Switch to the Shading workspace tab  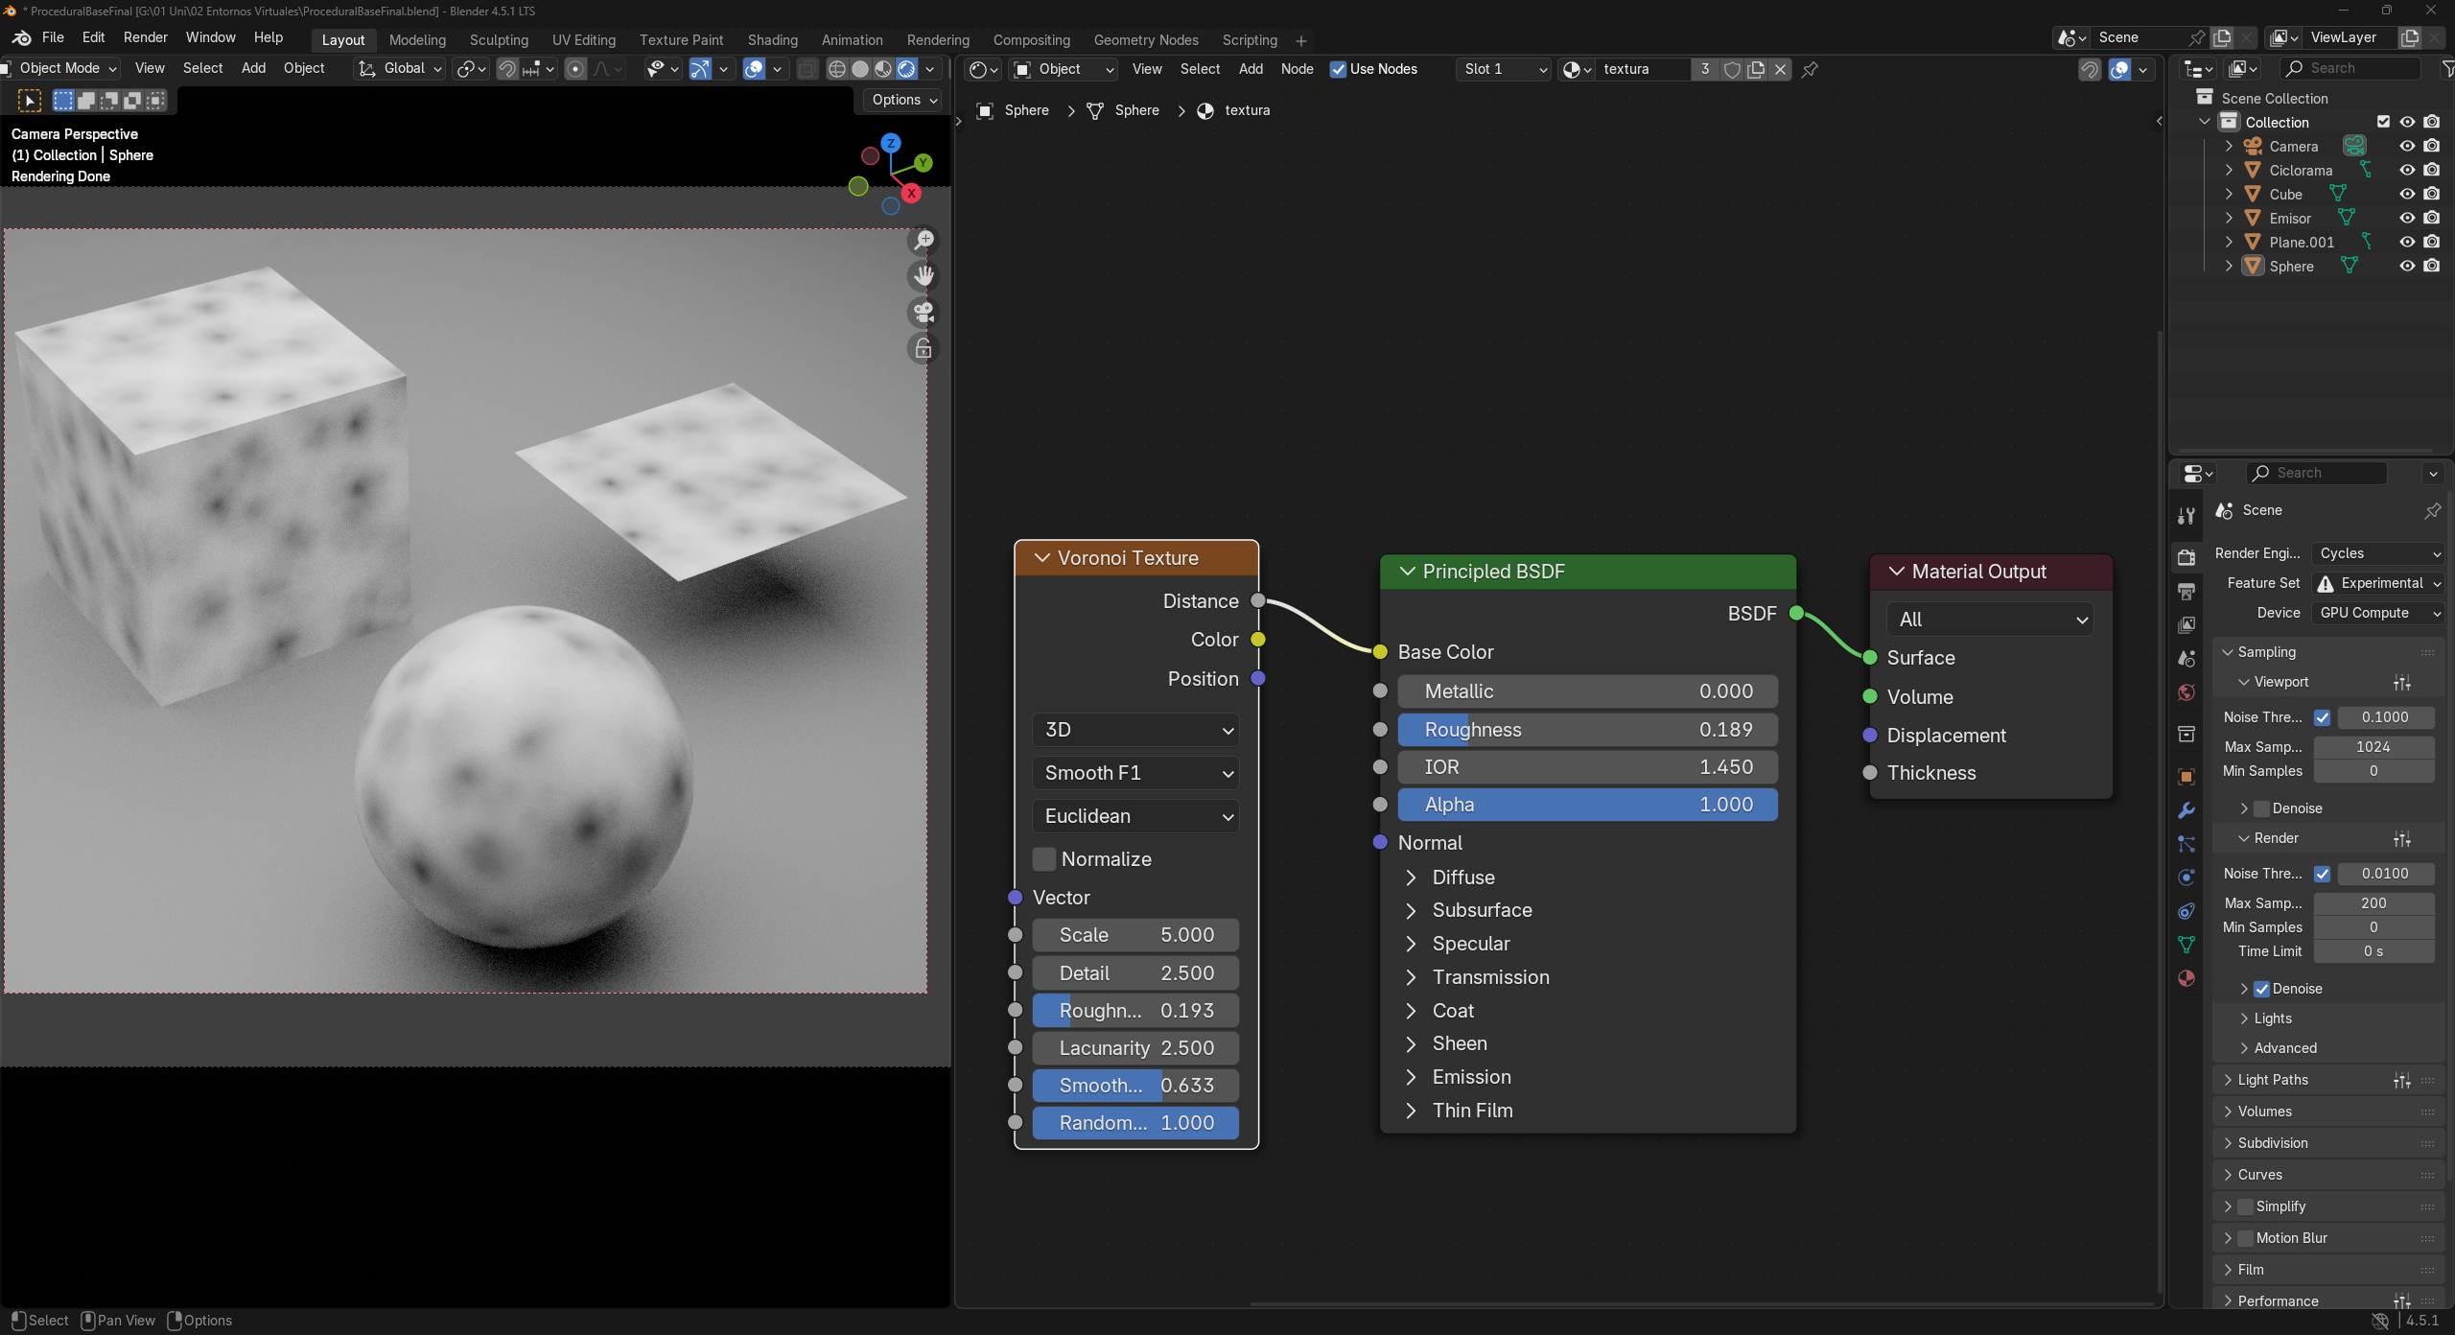coord(772,40)
